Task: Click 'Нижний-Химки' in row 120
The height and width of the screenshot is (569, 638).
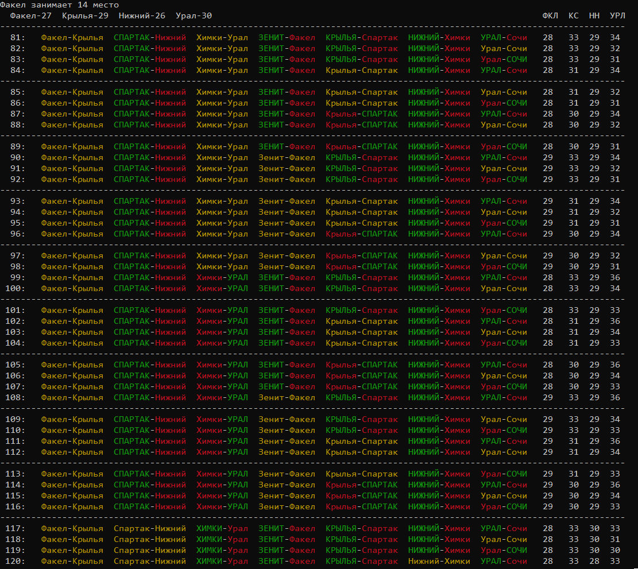Action: [x=439, y=562]
